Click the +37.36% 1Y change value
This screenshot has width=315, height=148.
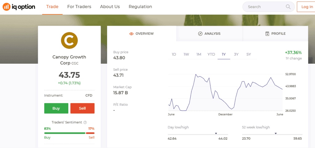[293, 53]
